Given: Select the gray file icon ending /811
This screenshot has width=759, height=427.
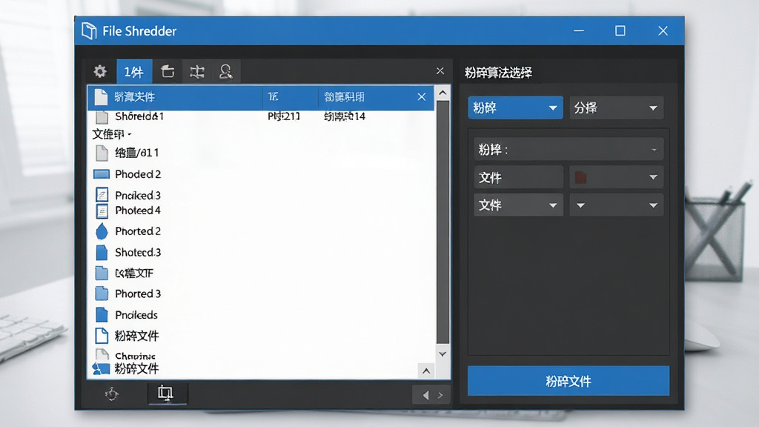Looking at the screenshot, I should [102, 153].
